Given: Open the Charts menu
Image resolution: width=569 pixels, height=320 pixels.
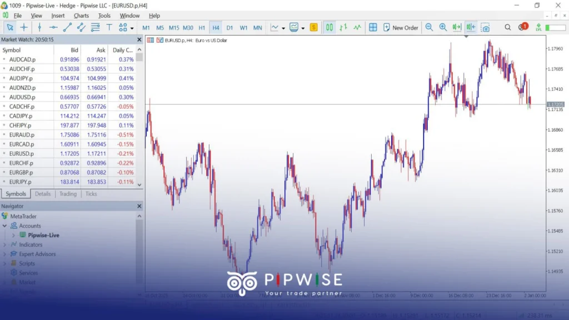Looking at the screenshot, I should (81, 16).
